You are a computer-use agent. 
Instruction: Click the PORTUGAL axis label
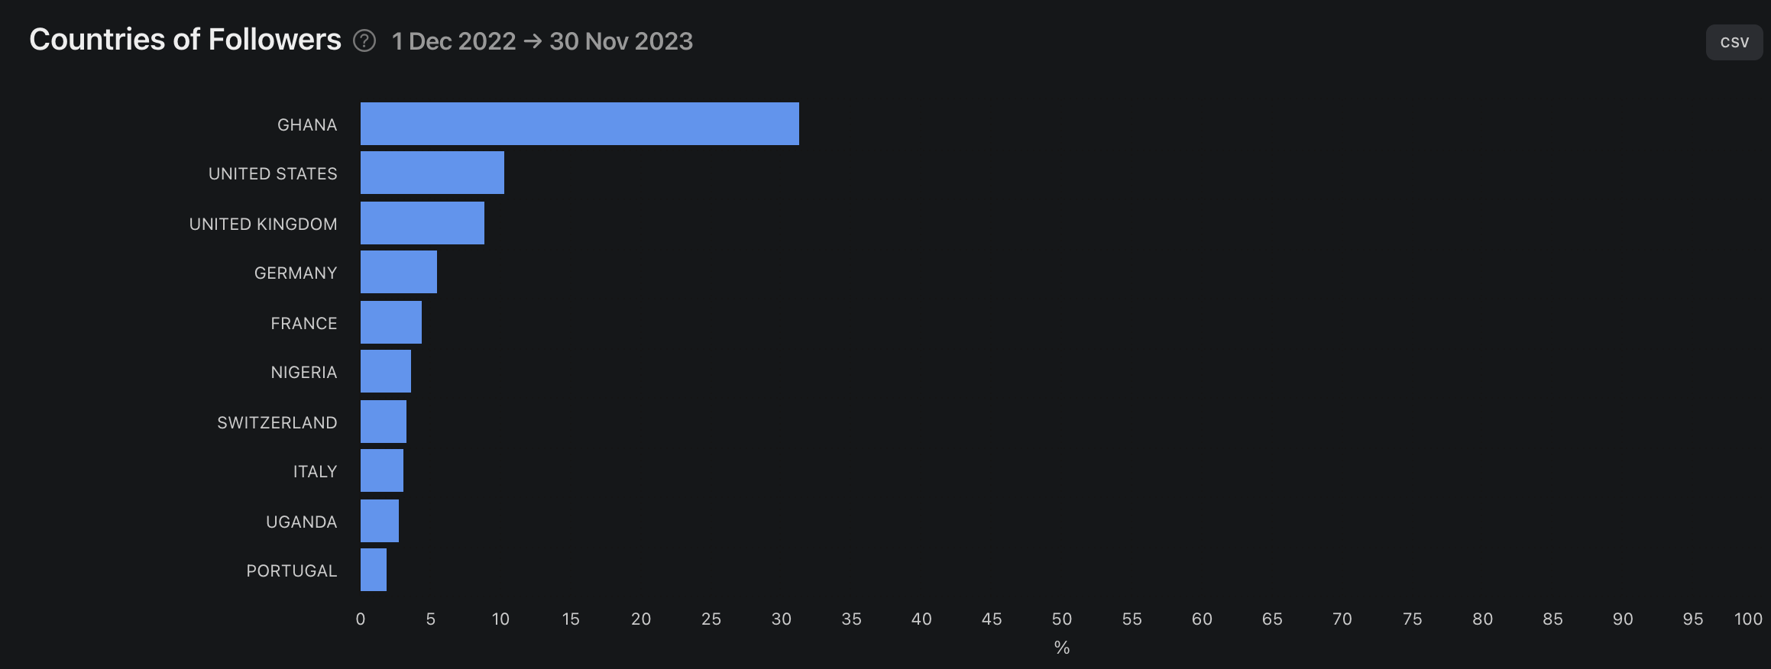point(292,570)
